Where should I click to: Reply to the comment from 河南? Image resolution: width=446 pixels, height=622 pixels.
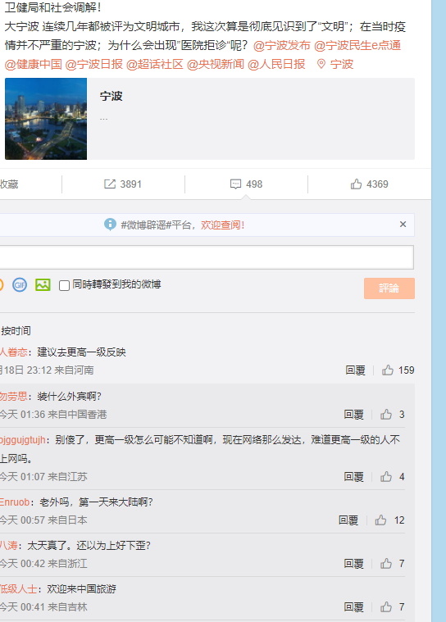pyautogui.click(x=355, y=370)
